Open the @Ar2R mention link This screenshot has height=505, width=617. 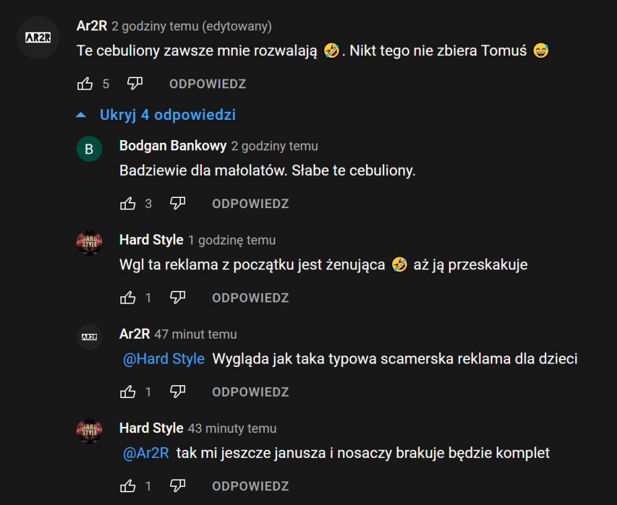point(145,453)
